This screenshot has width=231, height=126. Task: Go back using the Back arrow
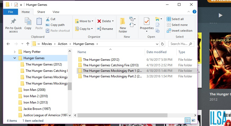point(8,44)
